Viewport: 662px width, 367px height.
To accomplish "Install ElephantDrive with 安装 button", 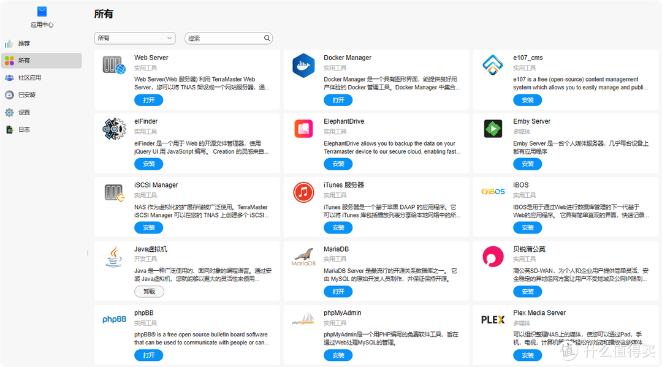I will click(x=338, y=164).
